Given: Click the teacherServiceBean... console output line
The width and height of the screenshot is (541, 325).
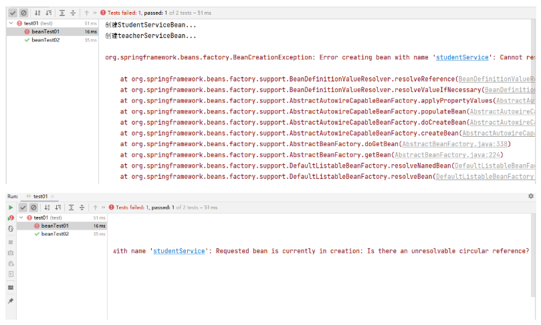Looking at the screenshot, I should (150, 36).
